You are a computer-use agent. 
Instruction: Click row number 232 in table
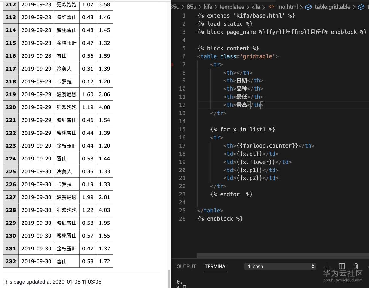11,261
